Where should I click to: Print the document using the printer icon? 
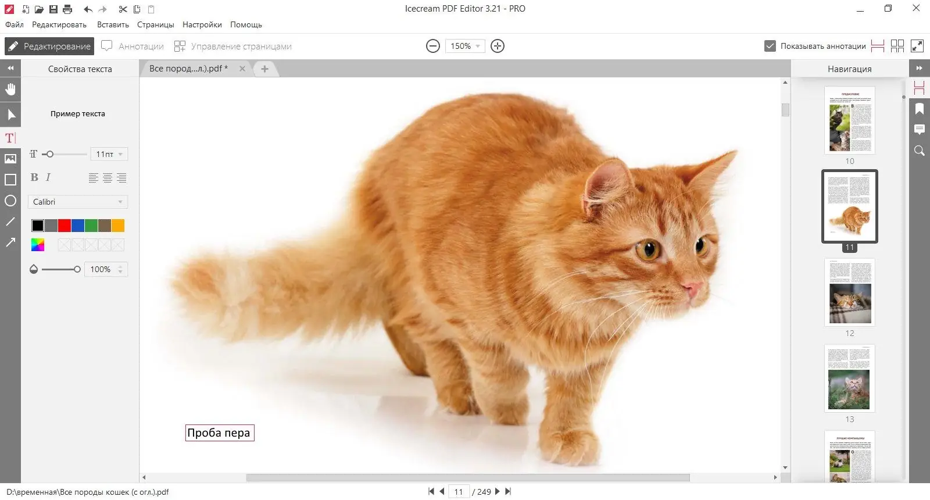(x=67, y=9)
